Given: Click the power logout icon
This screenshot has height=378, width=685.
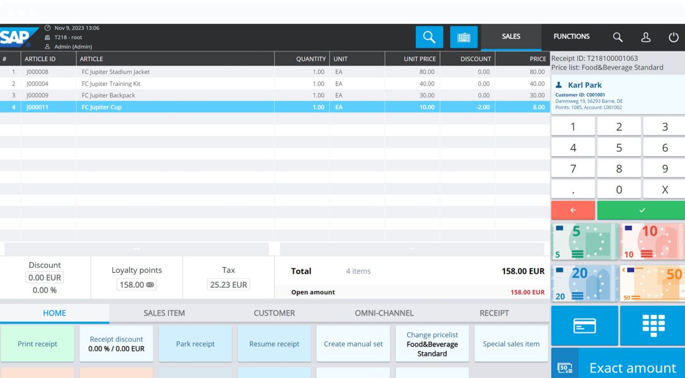Looking at the screenshot, I should click(x=673, y=37).
